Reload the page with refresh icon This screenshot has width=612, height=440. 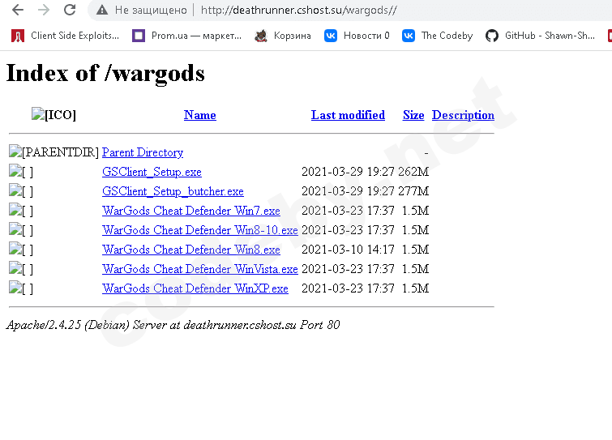pyautogui.click(x=70, y=10)
